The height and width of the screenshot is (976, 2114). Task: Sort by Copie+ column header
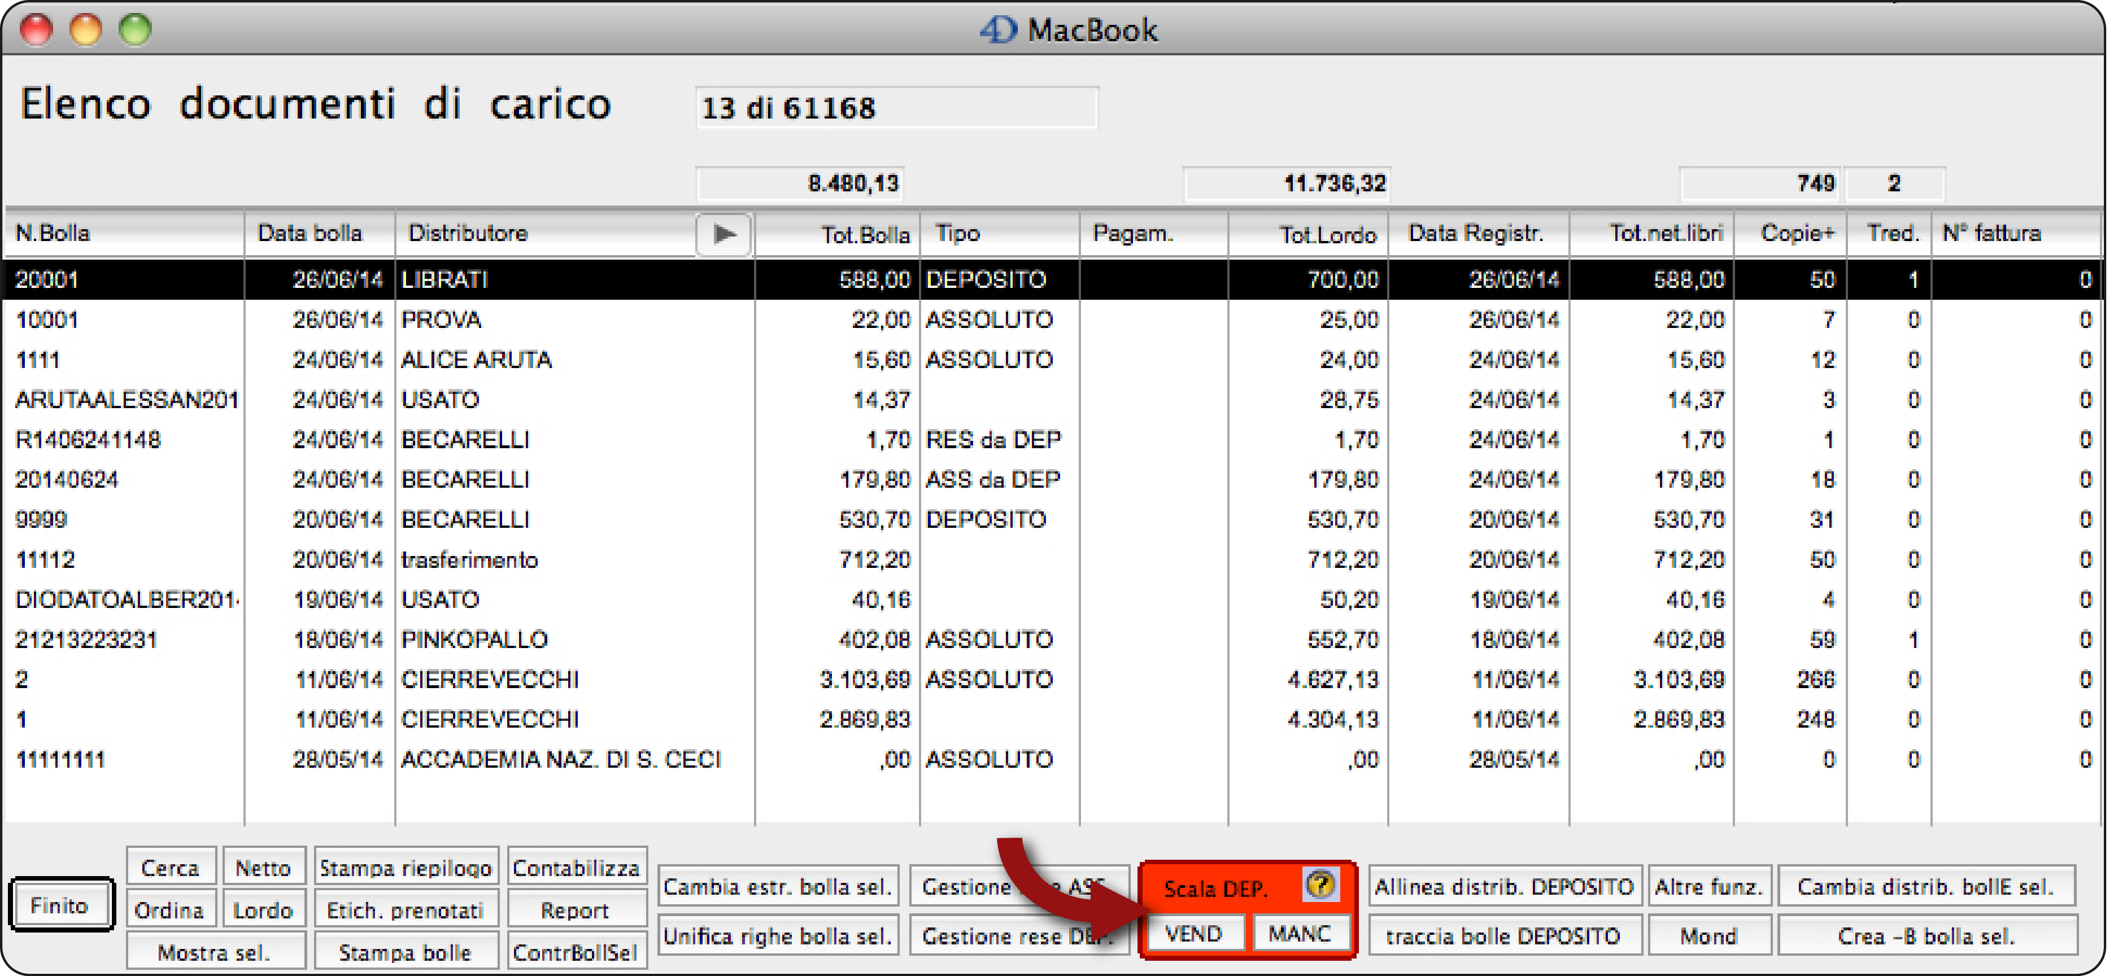[x=1791, y=234]
